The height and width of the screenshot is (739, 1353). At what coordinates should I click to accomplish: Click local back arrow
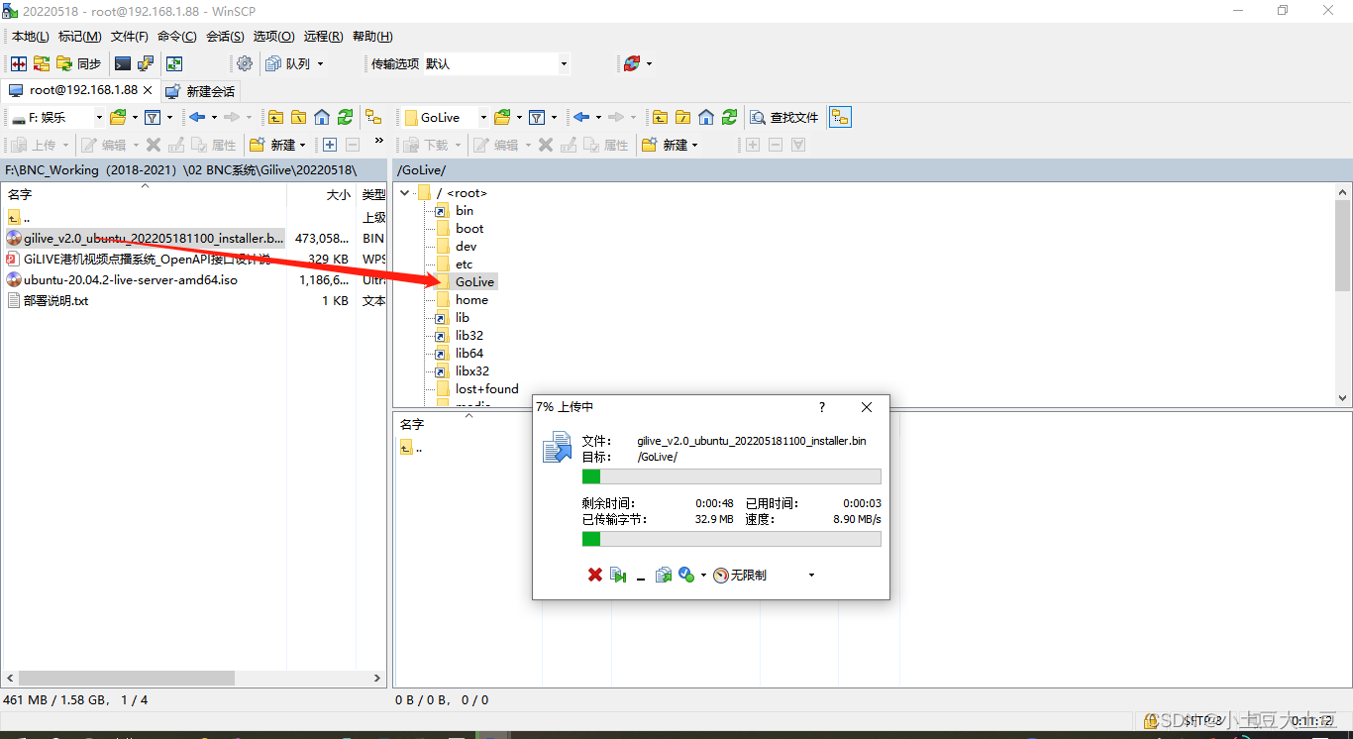197,117
